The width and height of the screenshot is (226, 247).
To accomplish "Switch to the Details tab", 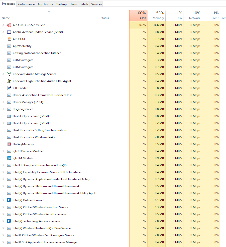I will tap(84, 4).
